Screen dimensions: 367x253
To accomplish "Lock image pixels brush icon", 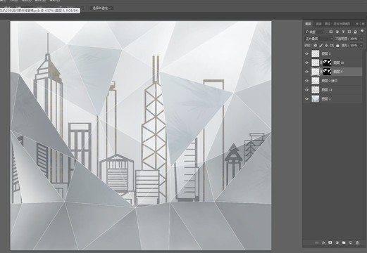I will (x=321, y=46).
